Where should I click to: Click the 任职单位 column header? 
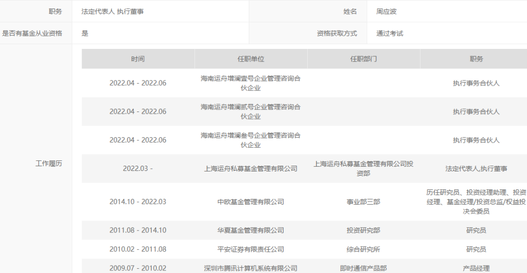click(x=251, y=59)
